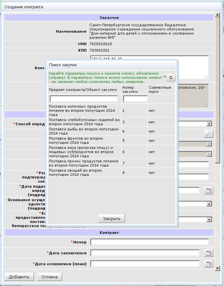The width and height of the screenshot is (224, 286).
Task: Open calendar next to Дата подведения field
Action: (209, 191)
